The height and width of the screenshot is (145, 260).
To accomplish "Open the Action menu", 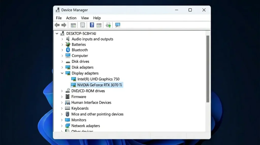I will (x=71, y=18).
